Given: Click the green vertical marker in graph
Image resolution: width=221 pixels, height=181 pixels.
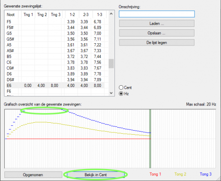Looking at the screenshot, I should tap(150, 139).
